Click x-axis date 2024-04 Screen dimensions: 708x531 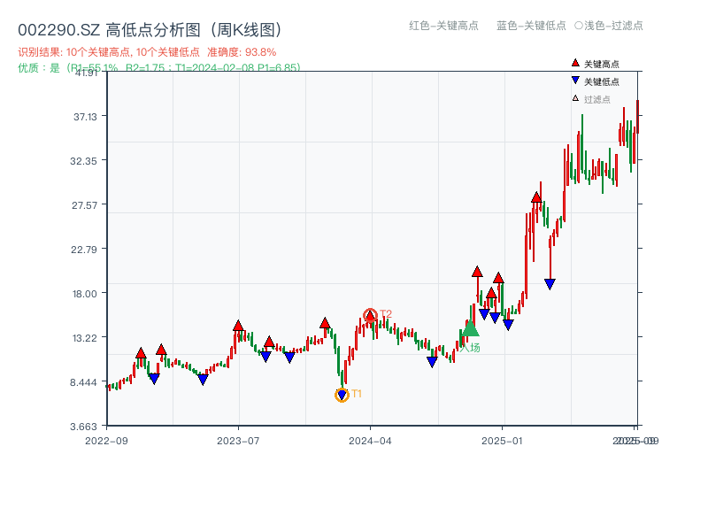click(x=370, y=441)
